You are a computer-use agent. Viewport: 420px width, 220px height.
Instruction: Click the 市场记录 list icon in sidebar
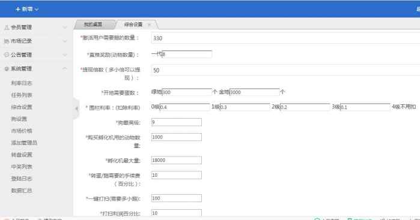pyautogui.click(x=7, y=41)
